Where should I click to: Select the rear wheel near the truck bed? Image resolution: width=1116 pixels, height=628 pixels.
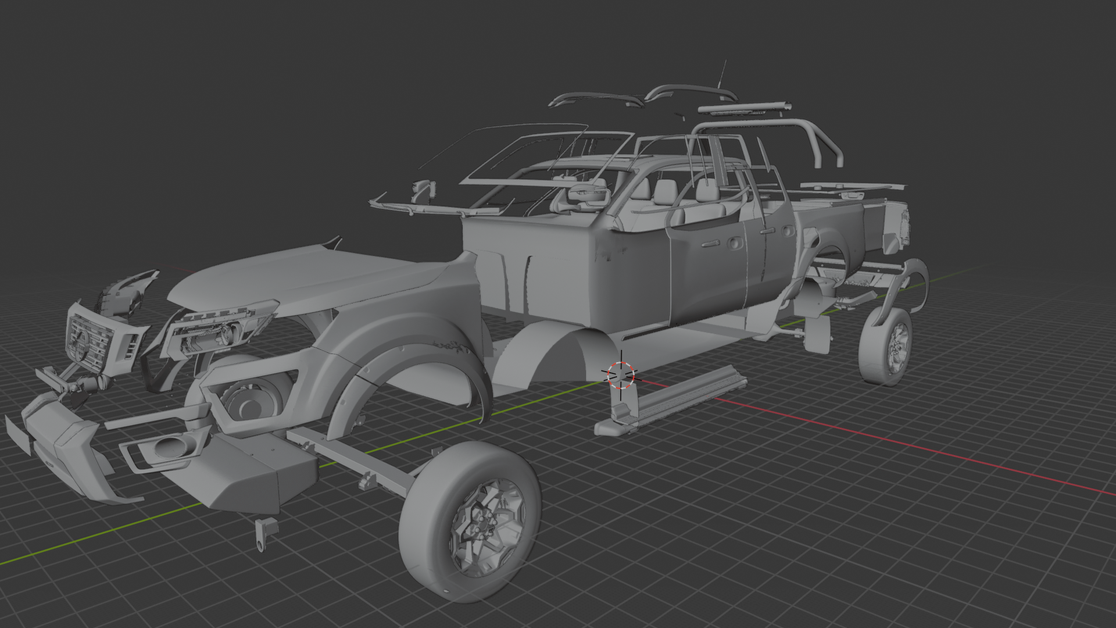coord(885,347)
